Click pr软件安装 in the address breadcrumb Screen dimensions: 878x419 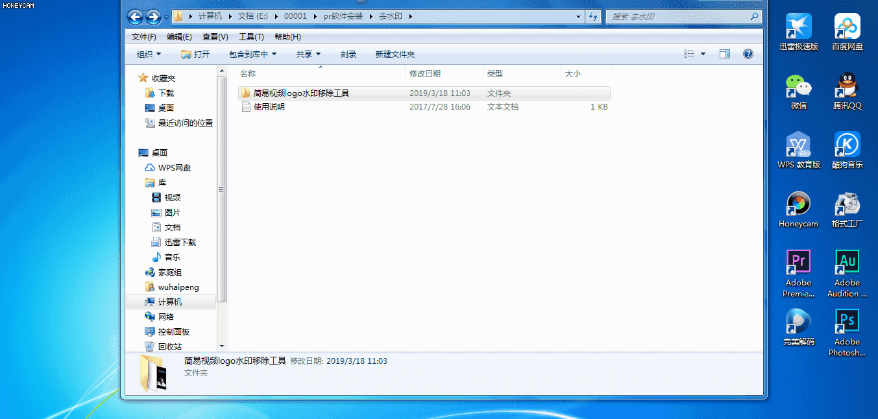343,16
